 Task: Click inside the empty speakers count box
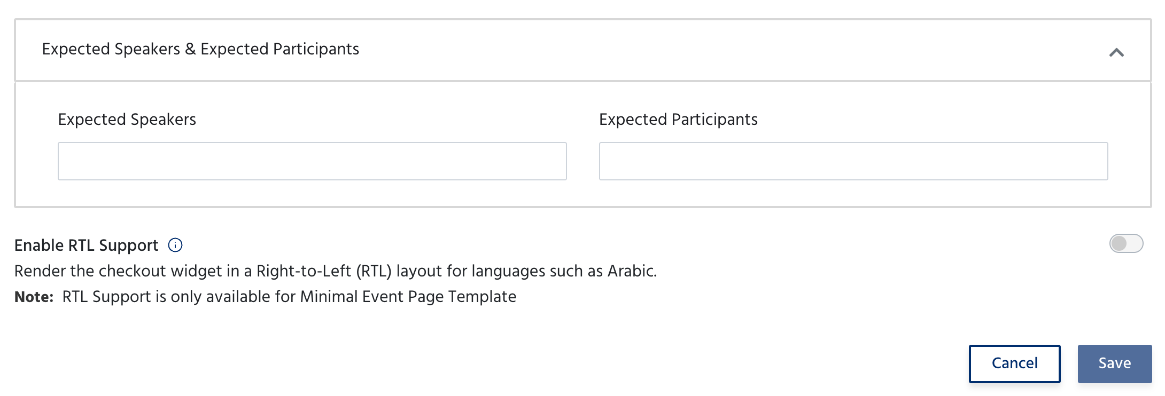pos(312,161)
